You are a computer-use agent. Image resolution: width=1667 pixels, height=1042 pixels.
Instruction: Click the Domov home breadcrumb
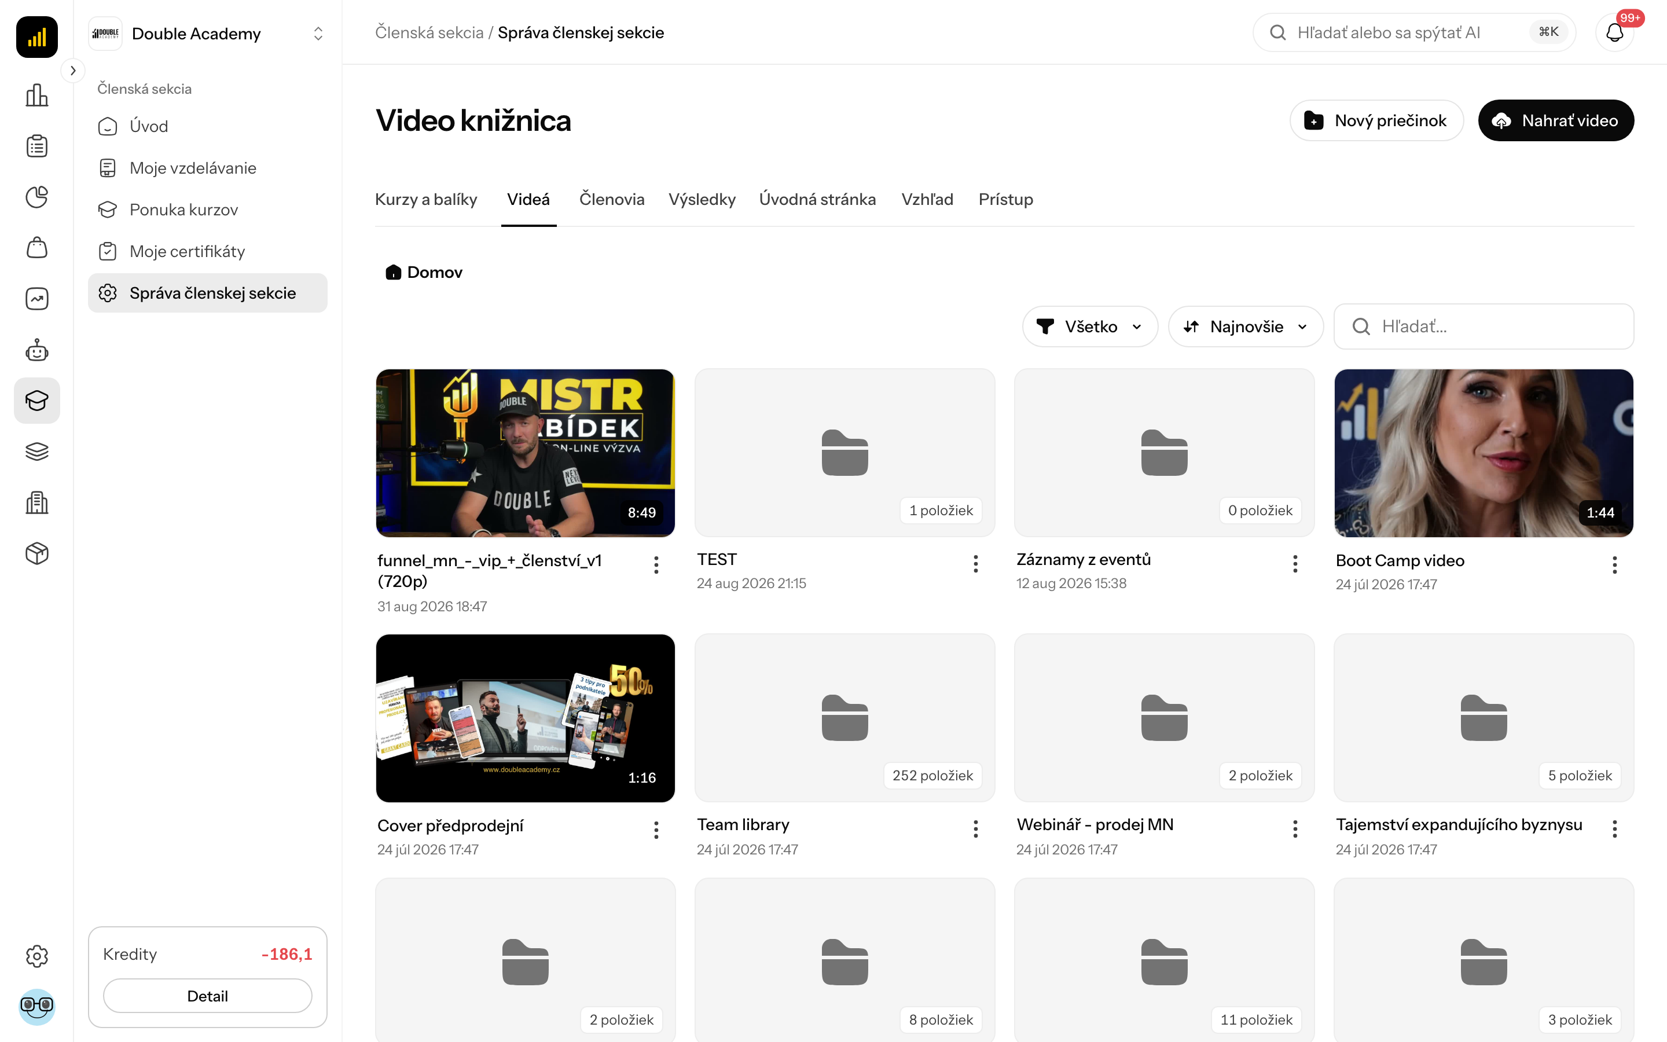[x=424, y=272]
